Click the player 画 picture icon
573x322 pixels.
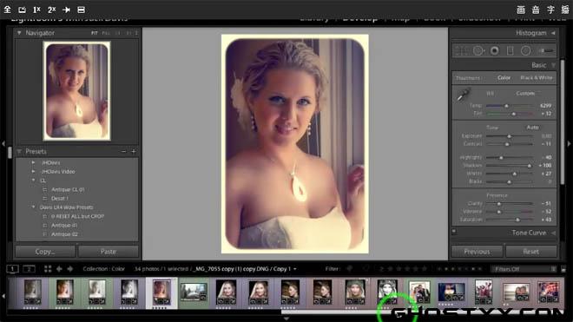point(521,10)
